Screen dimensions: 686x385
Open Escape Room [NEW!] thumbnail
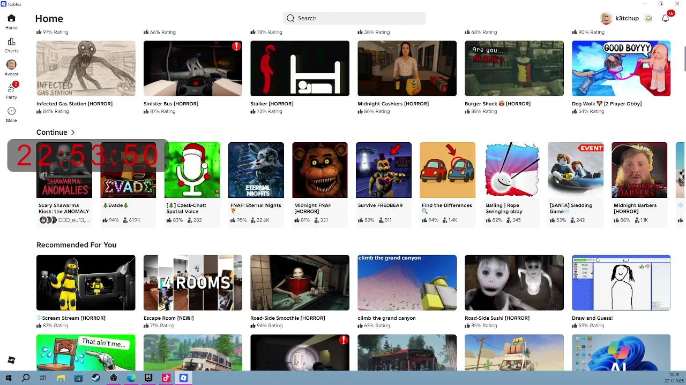[x=193, y=283]
